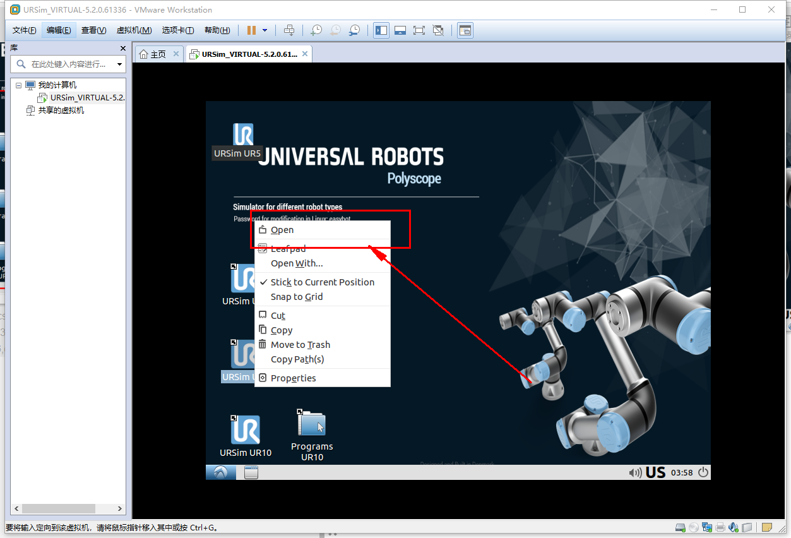
Task: Close the 库 library panel
Action: coord(123,48)
